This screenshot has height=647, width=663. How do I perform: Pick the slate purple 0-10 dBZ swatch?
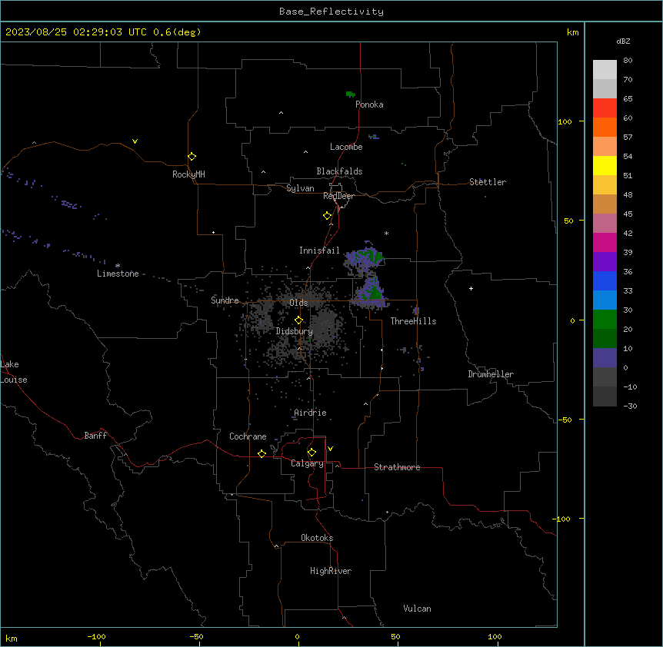click(x=605, y=358)
